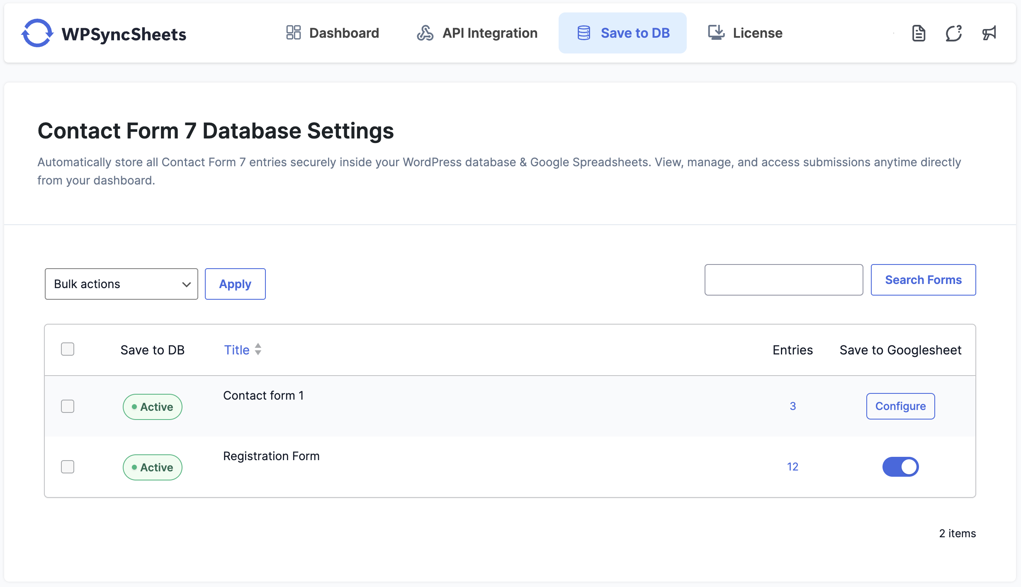Open the documentation file icon
The height and width of the screenshot is (587, 1021).
pyautogui.click(x=919, y=33)
